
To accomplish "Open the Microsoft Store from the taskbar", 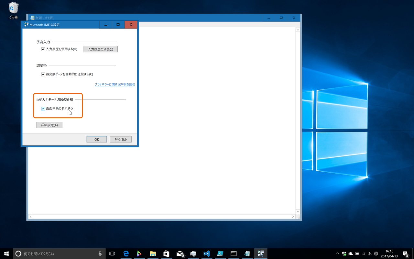I will 166,253.
